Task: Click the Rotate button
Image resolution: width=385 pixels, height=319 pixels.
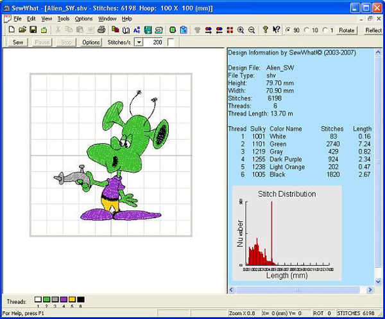Action: pos(346,30)
